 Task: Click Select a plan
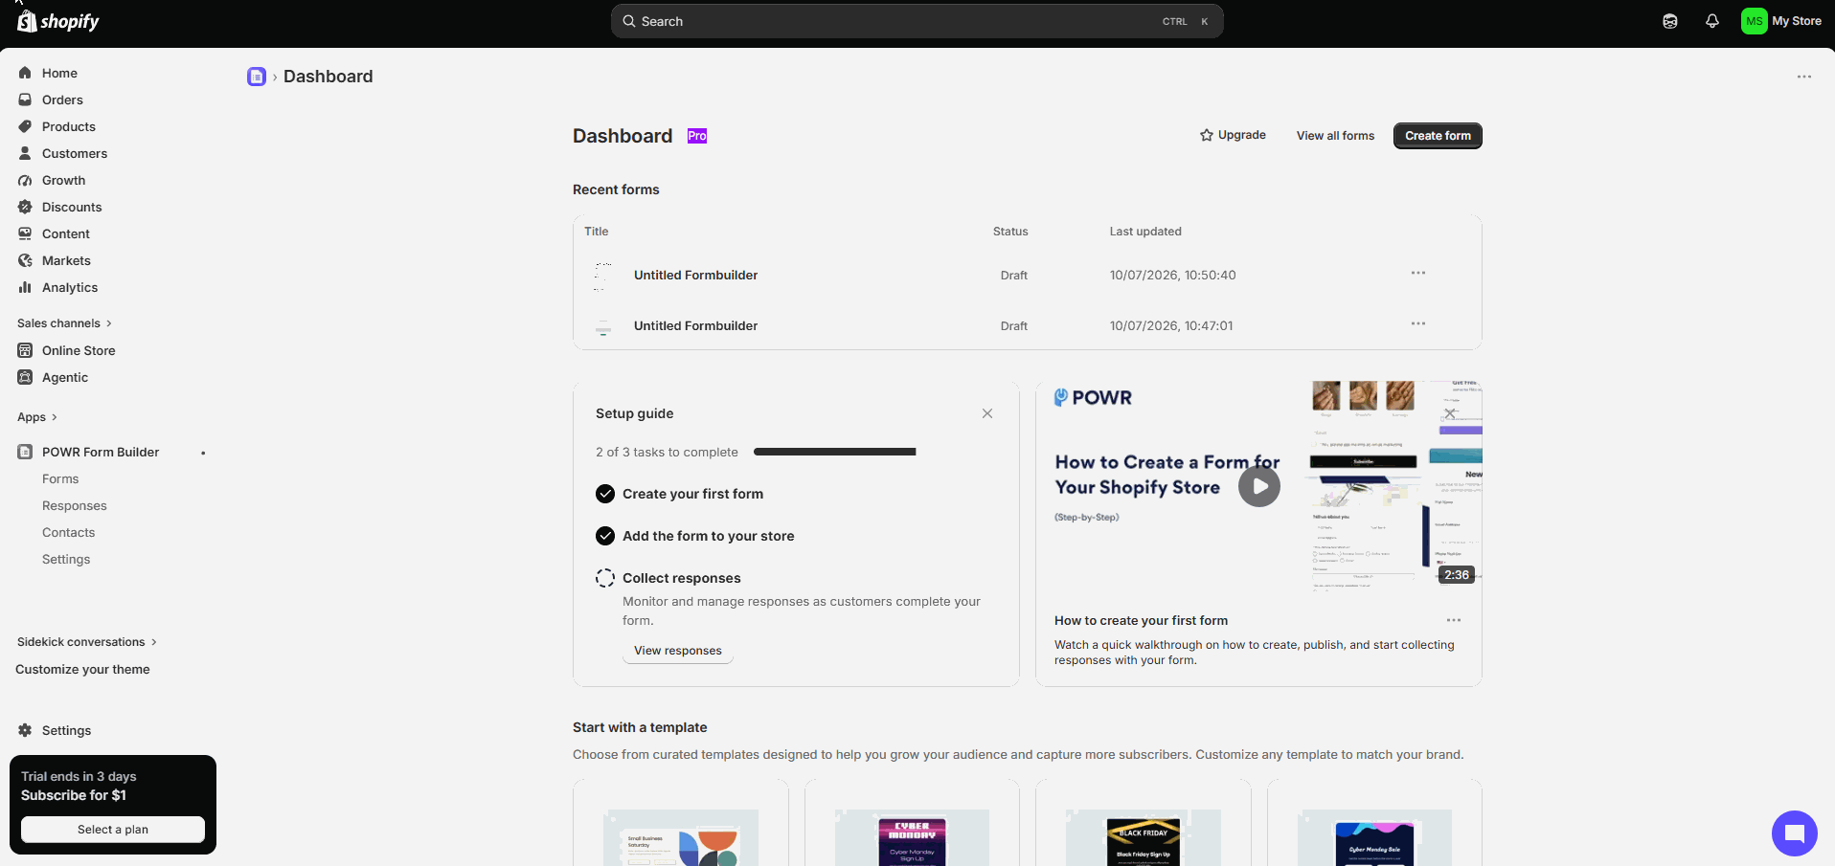pos(113,830)
